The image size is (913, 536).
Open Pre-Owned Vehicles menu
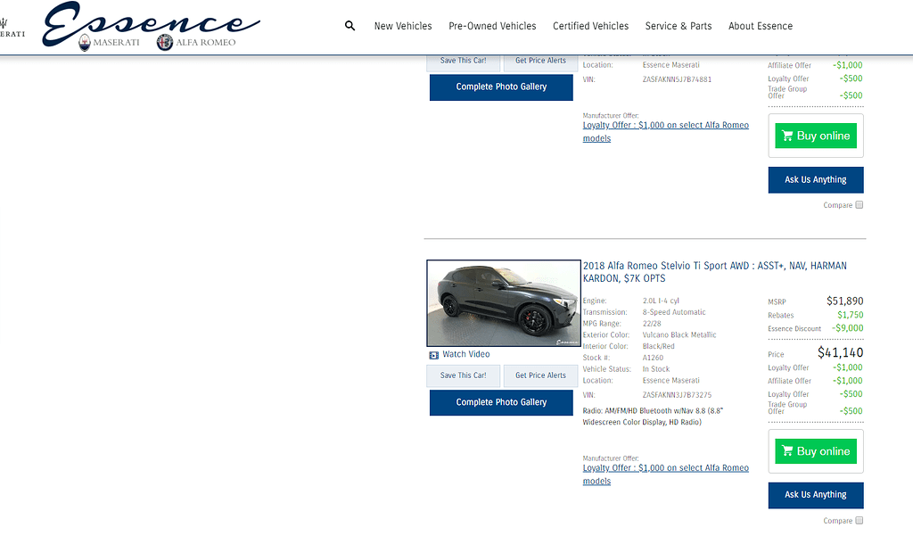(492, 26)
